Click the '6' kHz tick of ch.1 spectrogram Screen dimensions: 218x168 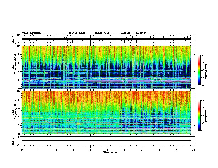click(19, 63)
